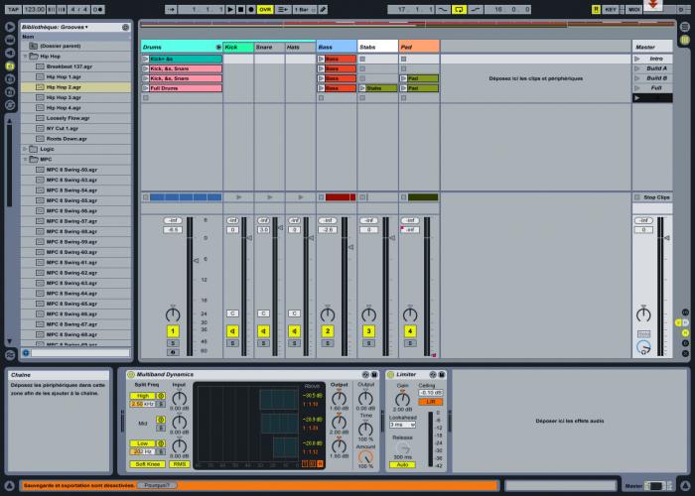695x496 pixels.
Task: Toggle Pad track activator numbered 4
Action: tap(410, 330)
